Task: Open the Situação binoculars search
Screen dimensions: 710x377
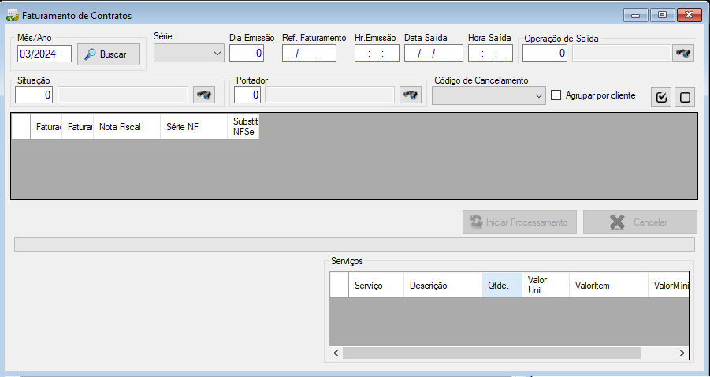Action: point(204,95)
